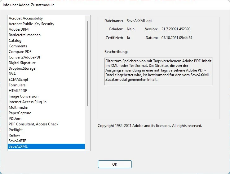Click the plug-in list scrollbar thumb
Viewport: 230px width, 174px height.
tap(88, 63)
